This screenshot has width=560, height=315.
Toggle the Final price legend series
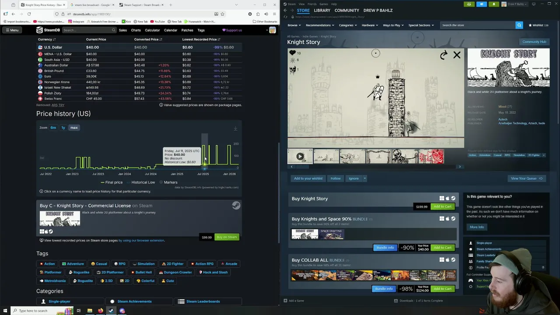[x=112, y=182]
